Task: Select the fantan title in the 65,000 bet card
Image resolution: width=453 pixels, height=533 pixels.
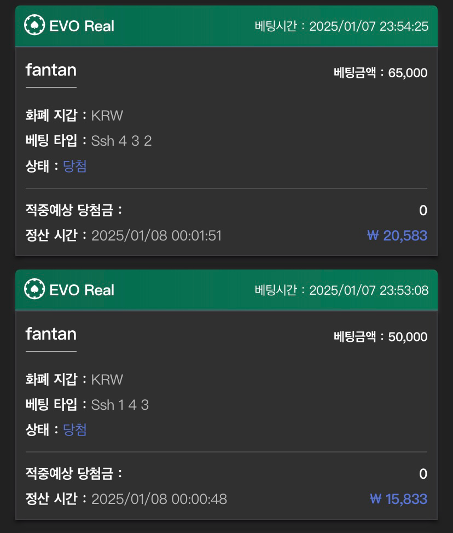Action: (x=51, y=70)
